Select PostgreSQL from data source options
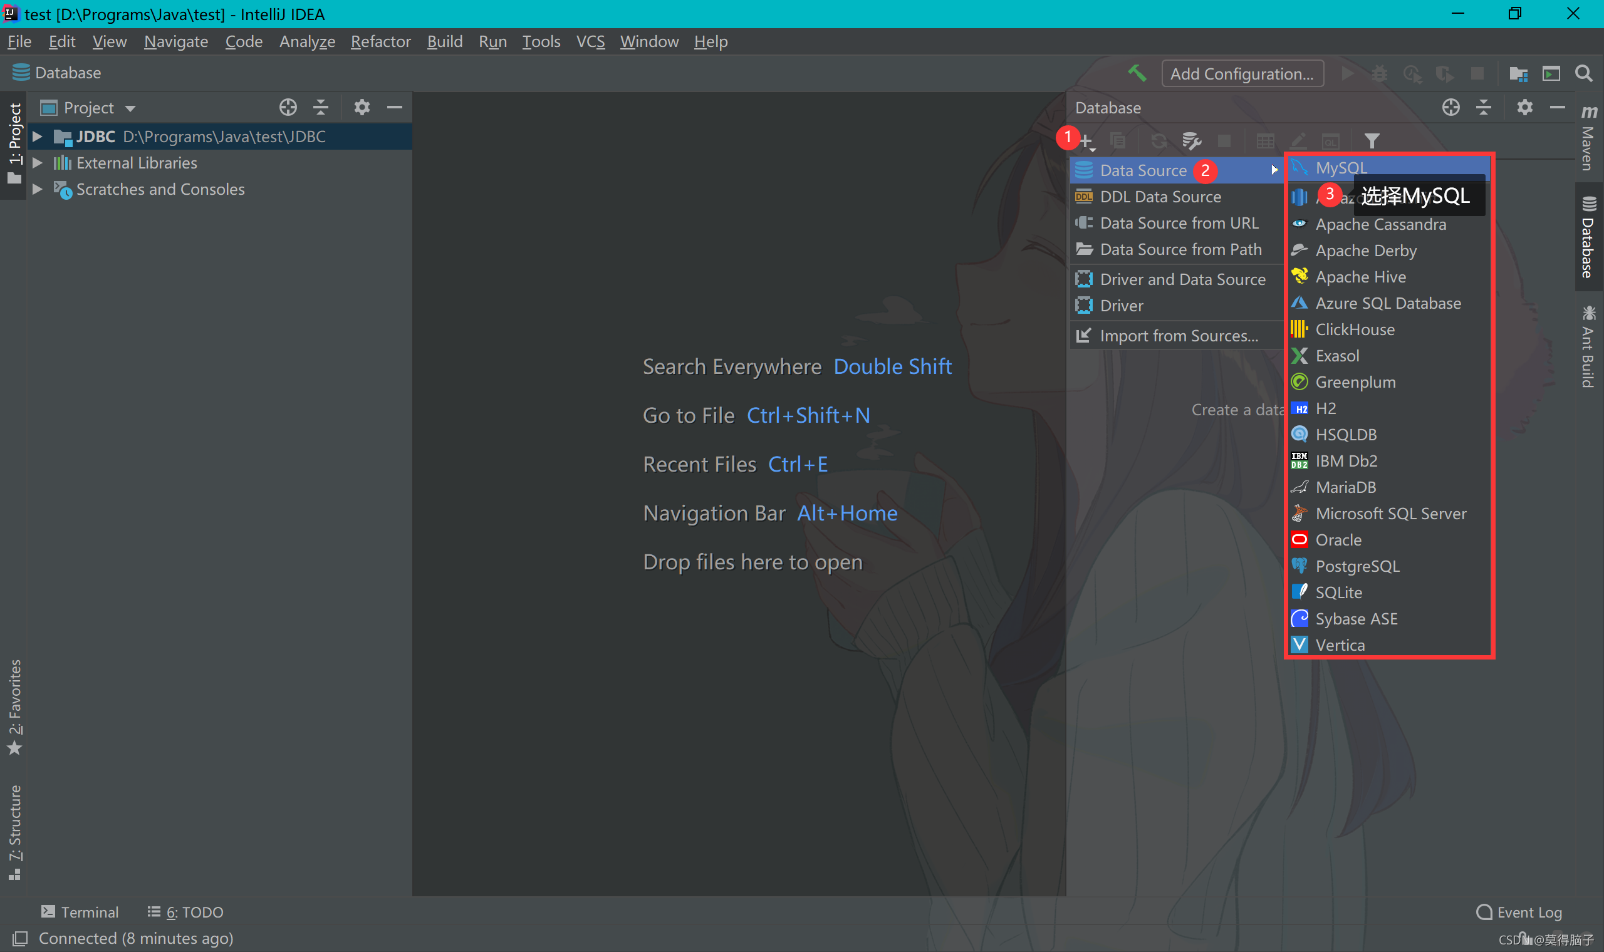The width and height of the screenshot is (1604, 952). point(1357,566)
